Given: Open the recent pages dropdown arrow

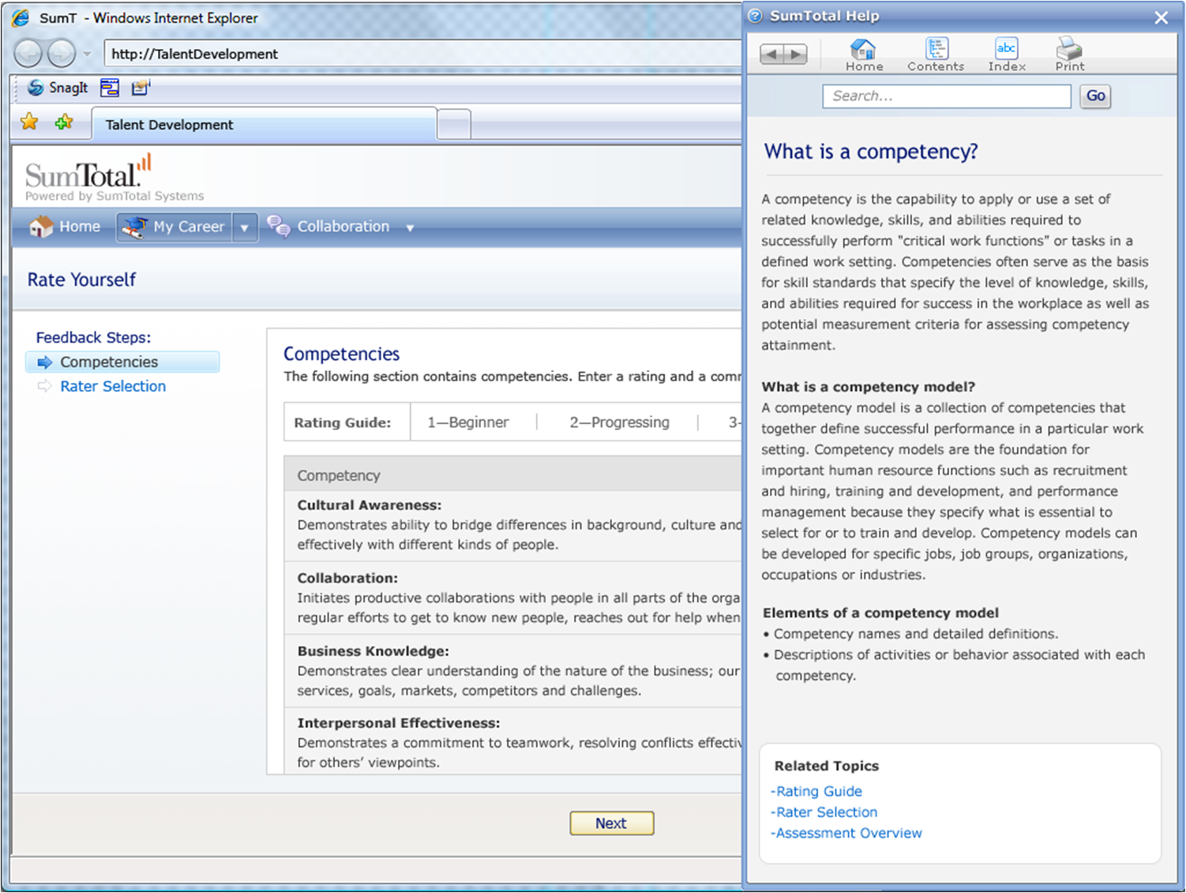Looking at the screenshot, I should point(87,54).
